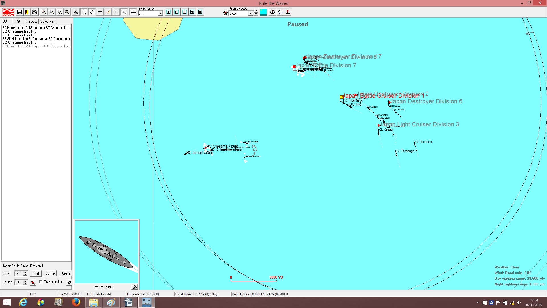547x308 pixels.
Task: Open the settings gears icon
Action: [x=35, y=12]
